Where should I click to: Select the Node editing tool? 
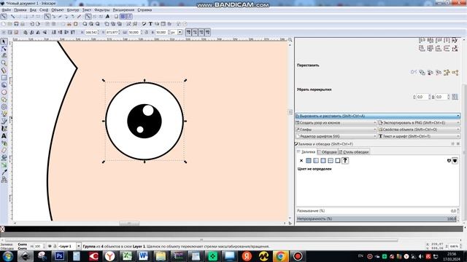tap(4, 49)
